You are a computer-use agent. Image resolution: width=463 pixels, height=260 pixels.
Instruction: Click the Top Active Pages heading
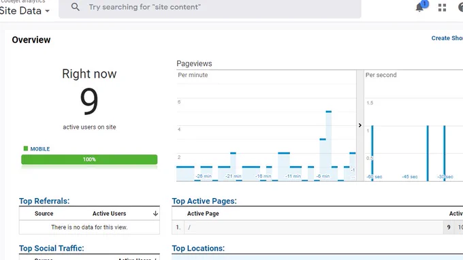(x=204, y=201)
